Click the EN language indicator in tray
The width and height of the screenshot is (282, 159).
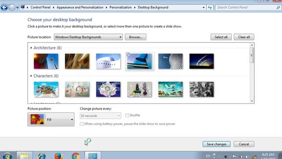(x=208, y=156)
